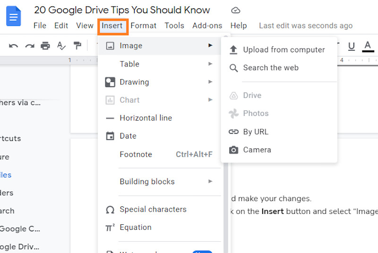Click the Drawing menu icon
The image size is (378, 253).
pyautogui.click(x=110, y=82)
